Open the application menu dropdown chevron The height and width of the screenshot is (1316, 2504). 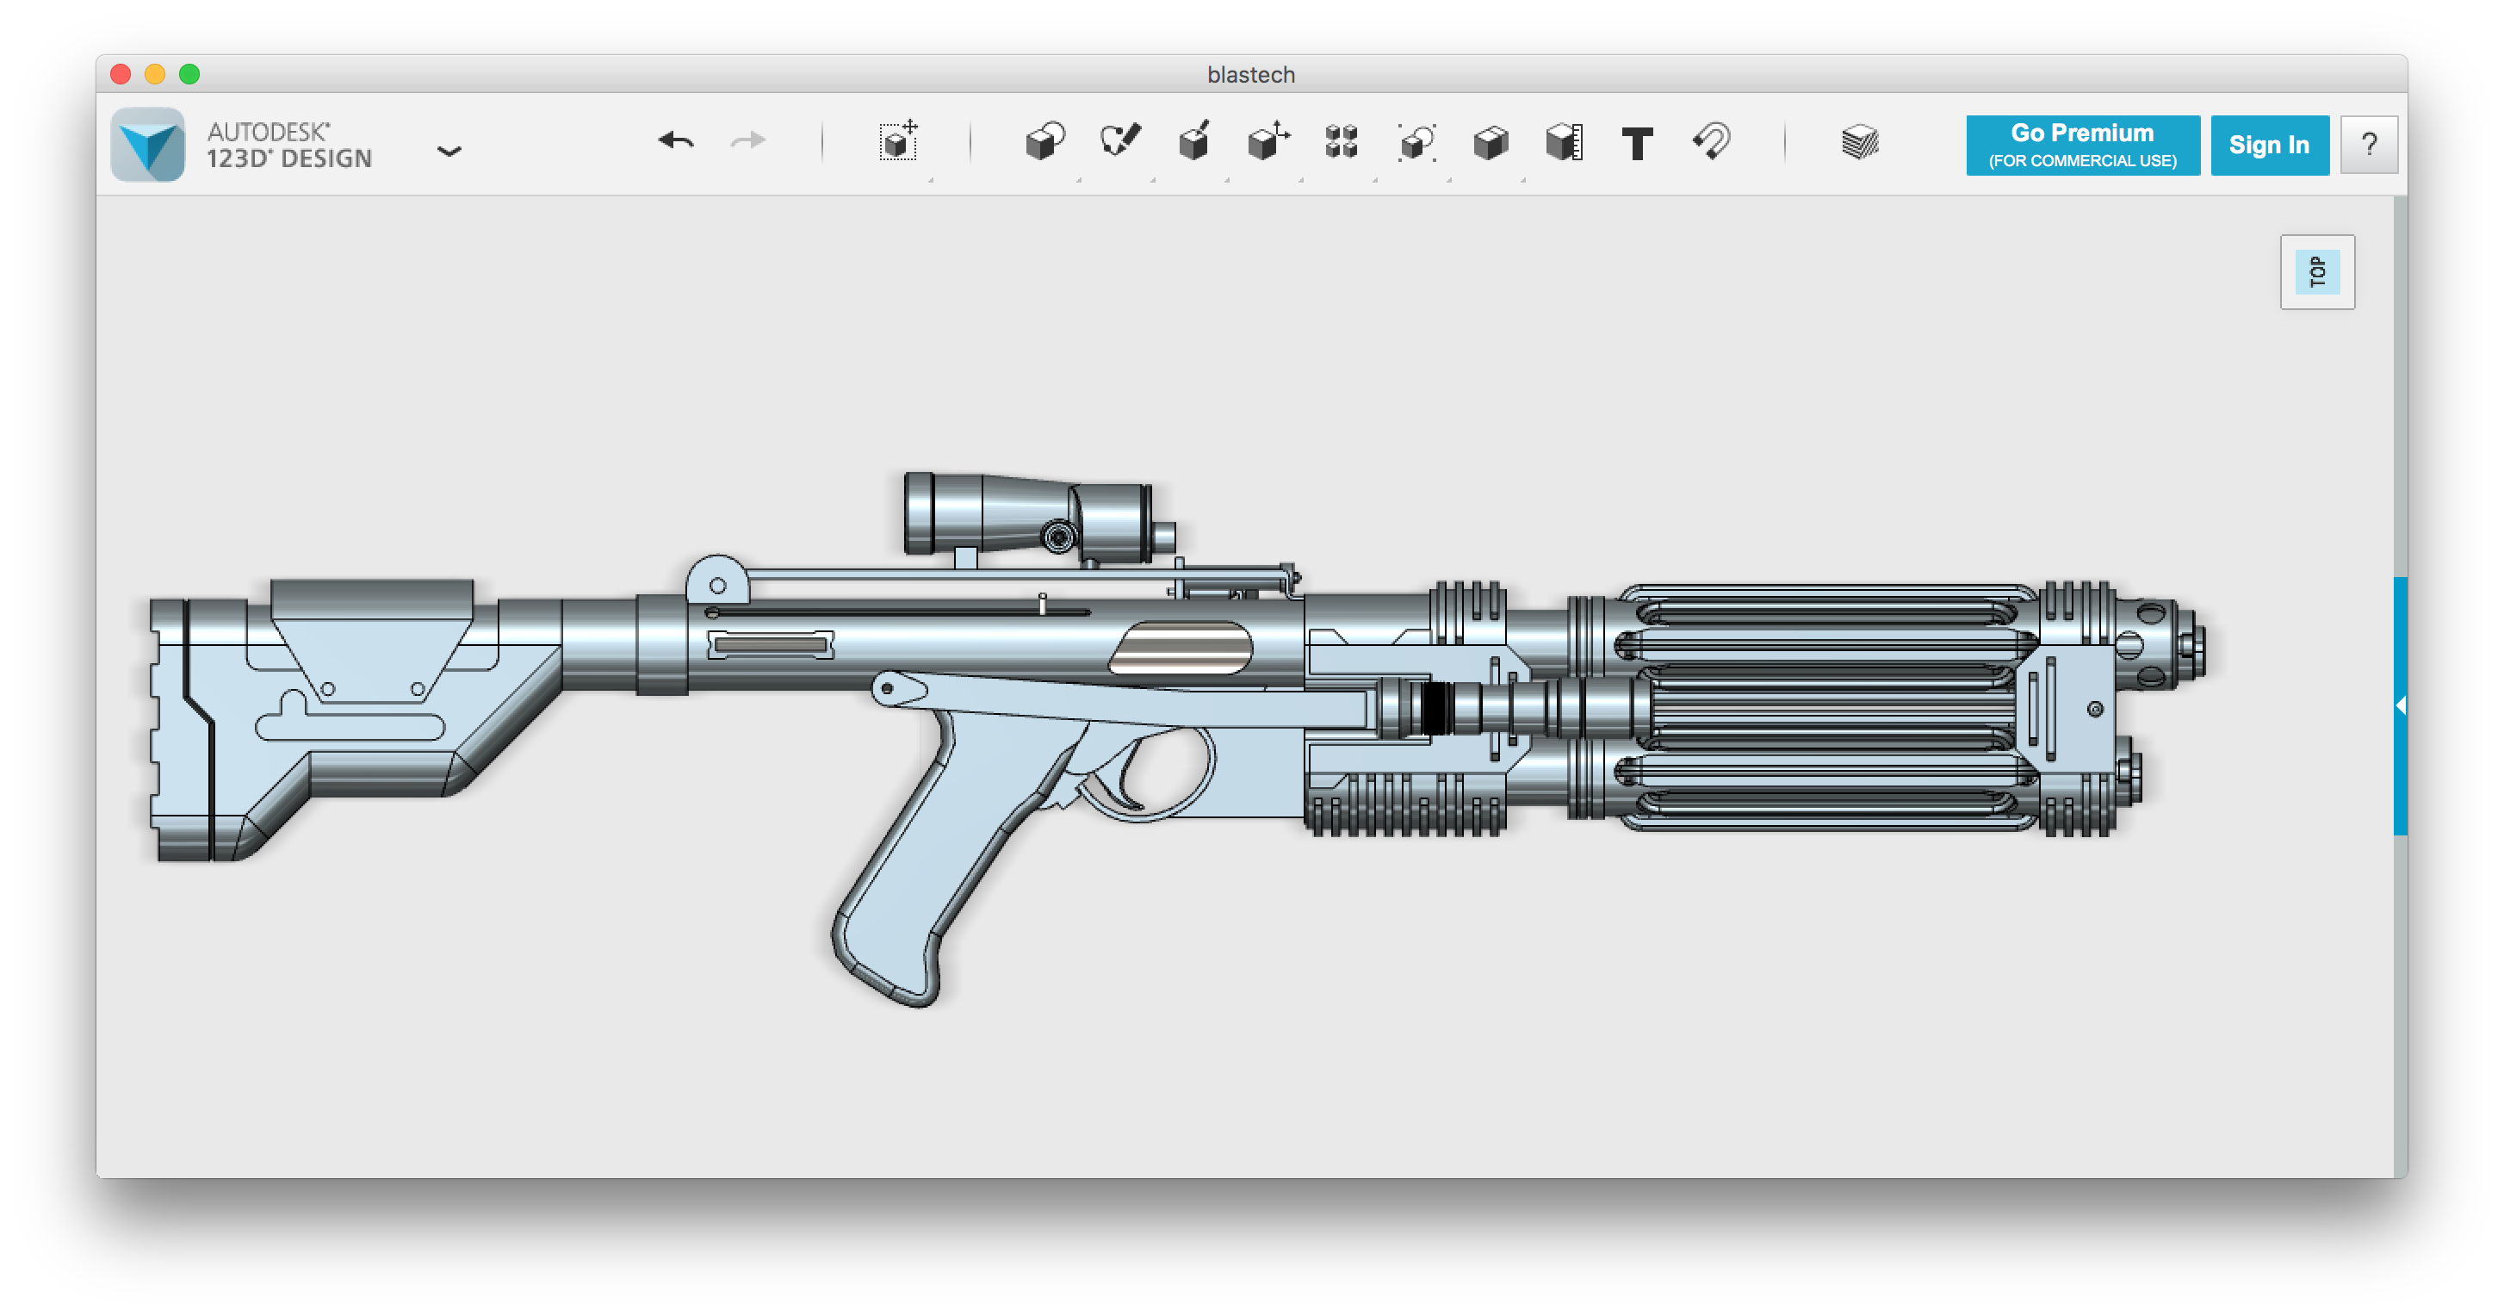[x=449, y=151]
